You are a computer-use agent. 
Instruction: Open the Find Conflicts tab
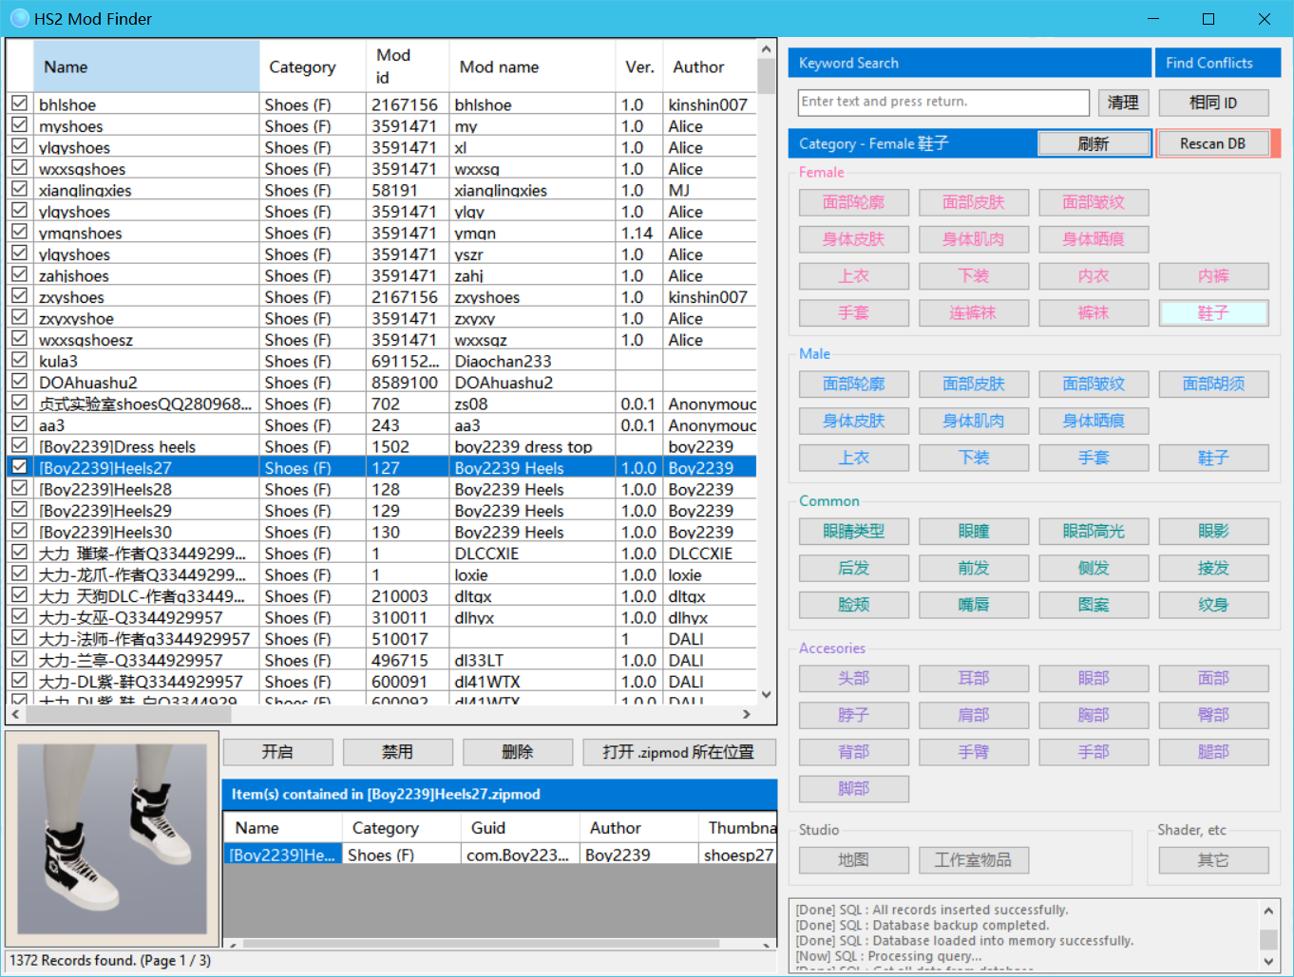(1218, 63)
